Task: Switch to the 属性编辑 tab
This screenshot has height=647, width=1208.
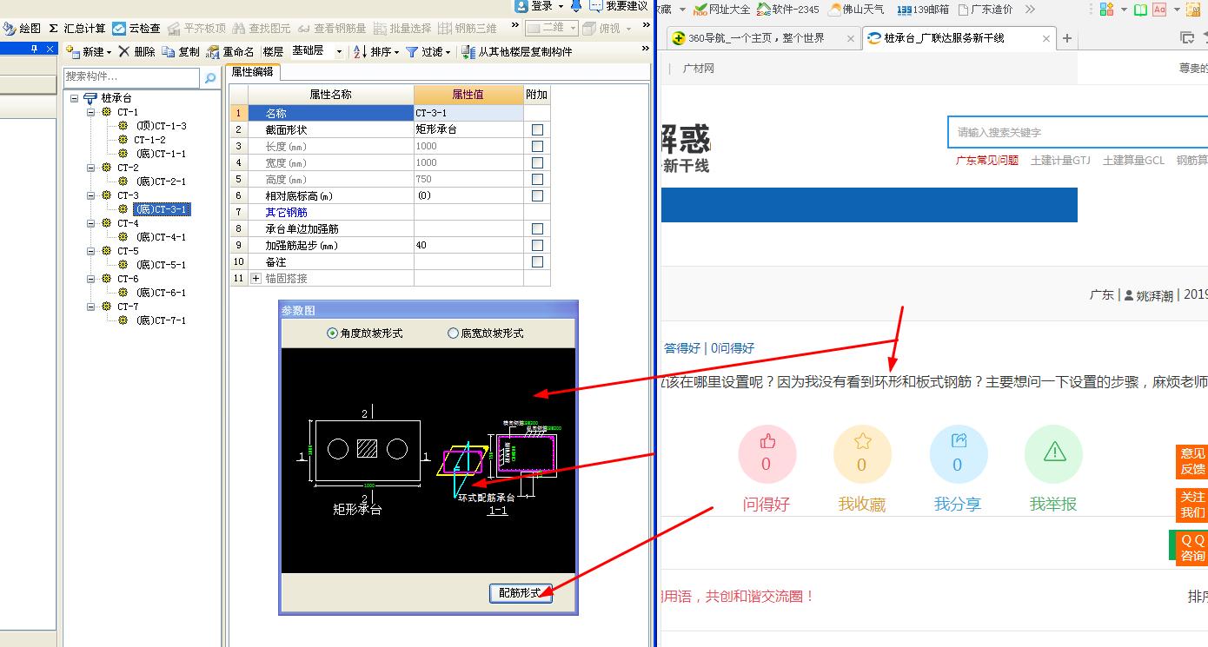Action: click(x=252, y=73)
